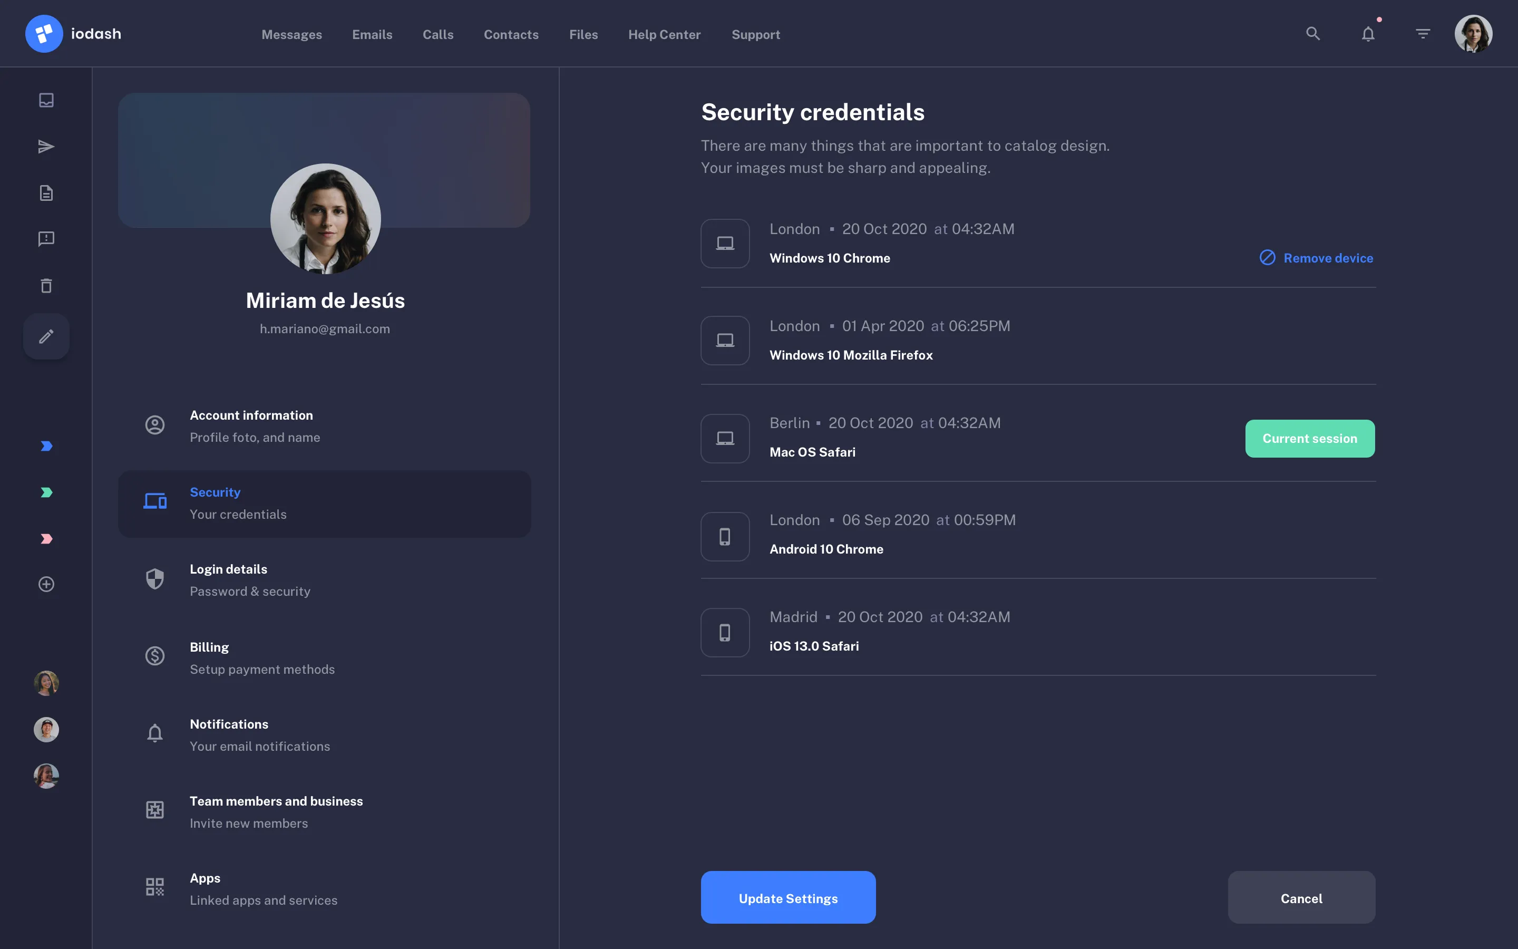1518x949 pixels.
Task: Open your profile avatar in the top-right corner
Action: [x=1474, y=33]
